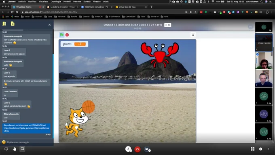This screenshot has width=275, height=155.
Task: Bookmark this page with star icon
Action: [x=195, y=12]
